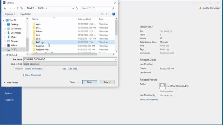Click Geetha Bhimireddy account name top right

(212, 8)
